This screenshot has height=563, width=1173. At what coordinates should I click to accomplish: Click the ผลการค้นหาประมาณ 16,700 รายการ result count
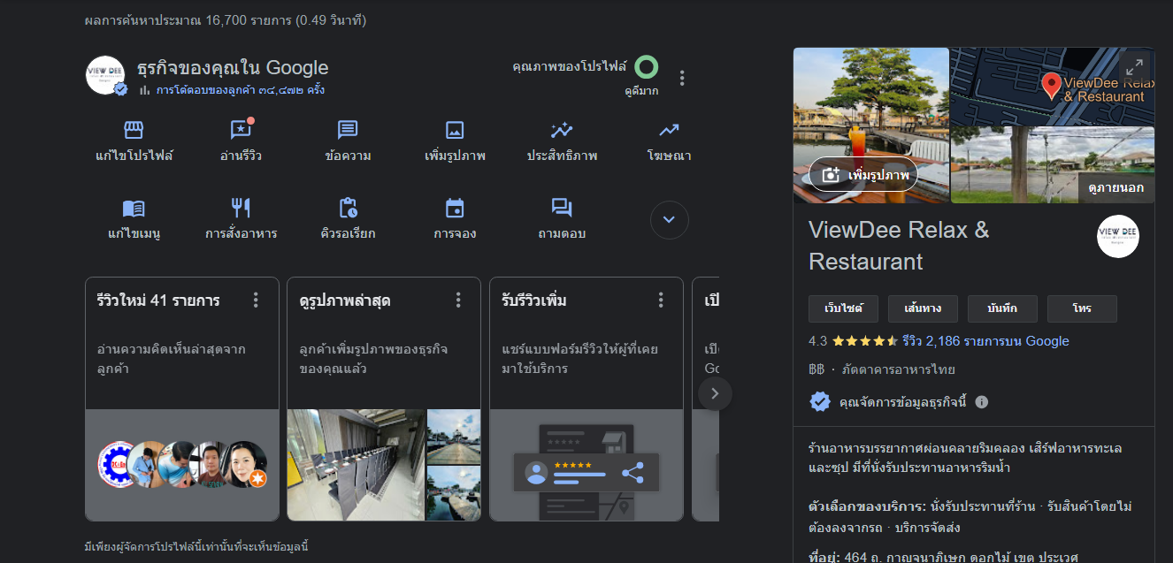coord(226,20)
